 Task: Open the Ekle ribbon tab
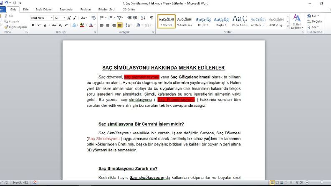pyautogui.click(x=26, y=10)
